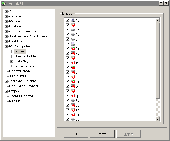Uncheck the V: drive checkbox
This screenshot has width=170, height=141.
click(x=67, y=119)
